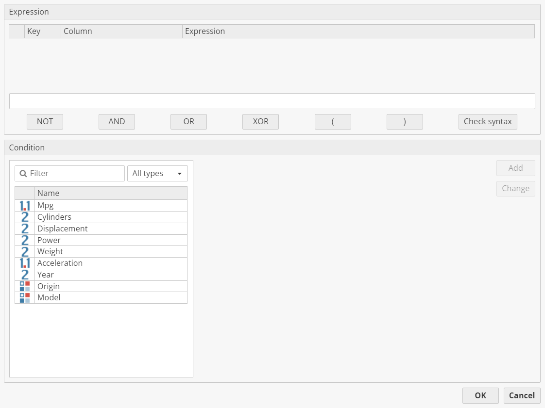Click the real-number icon beside Mpg

pyautogui.click(x=25, y=206)
